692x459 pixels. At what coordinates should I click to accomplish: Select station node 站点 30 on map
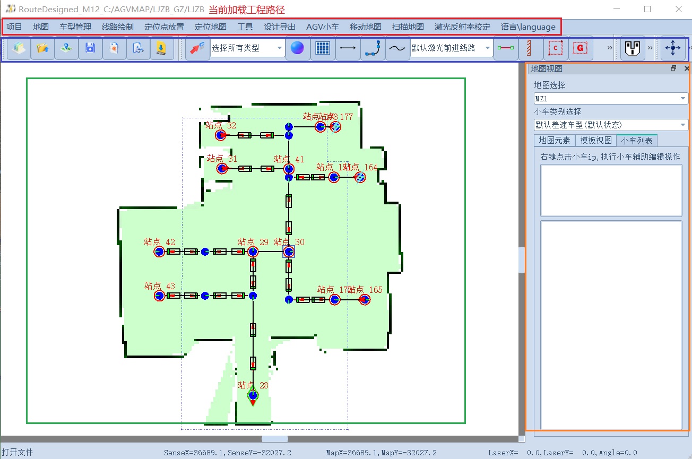click(x=289, y=252)
